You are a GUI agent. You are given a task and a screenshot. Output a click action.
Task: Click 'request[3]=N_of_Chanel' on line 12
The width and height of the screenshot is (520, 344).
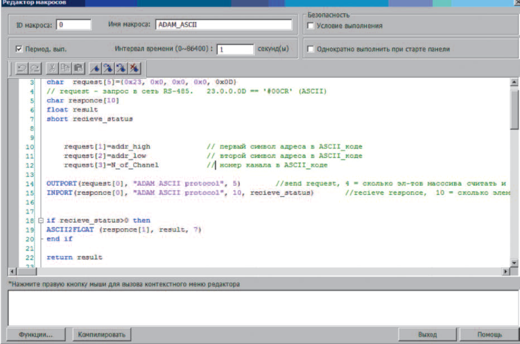pos(112,165)
